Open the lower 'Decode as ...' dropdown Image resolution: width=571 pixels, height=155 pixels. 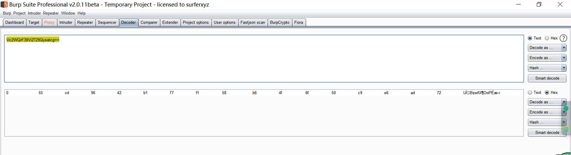(547, 102)
